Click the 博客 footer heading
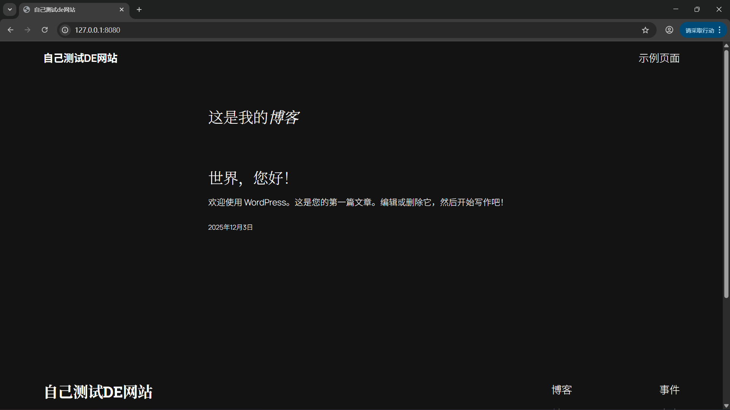The width and height of the screenshot is (730, 410). [x=562, y=390]
